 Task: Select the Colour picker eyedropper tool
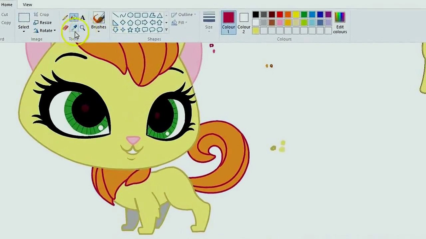tap(74, 28)
